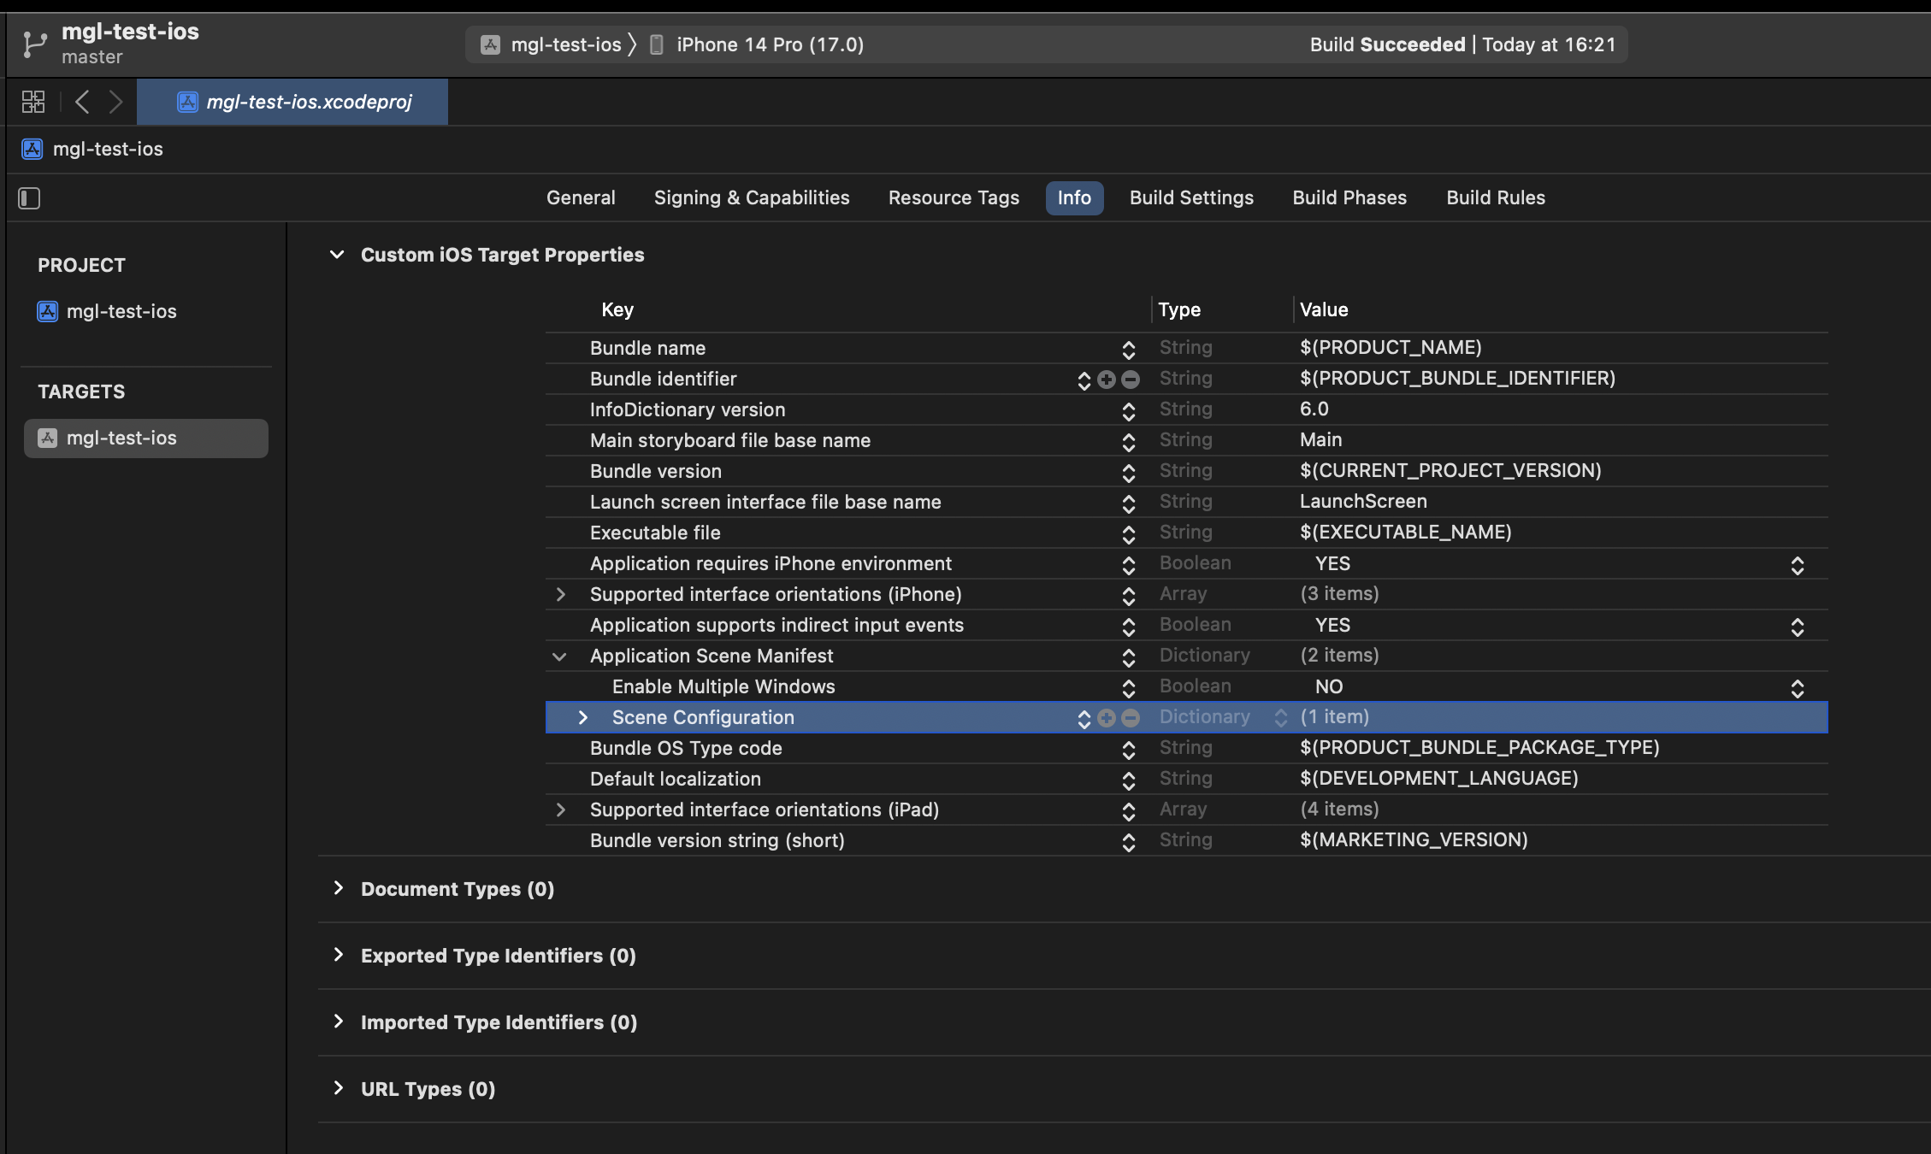Select mgl-test-ios under PROJECT
Viewport: 1931px width, 1154px height.
coord(121,311)
